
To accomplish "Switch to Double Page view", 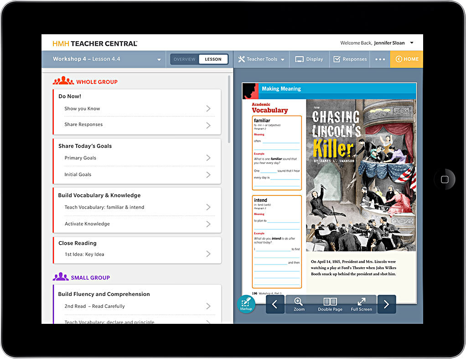I will (x=330, y=304).
